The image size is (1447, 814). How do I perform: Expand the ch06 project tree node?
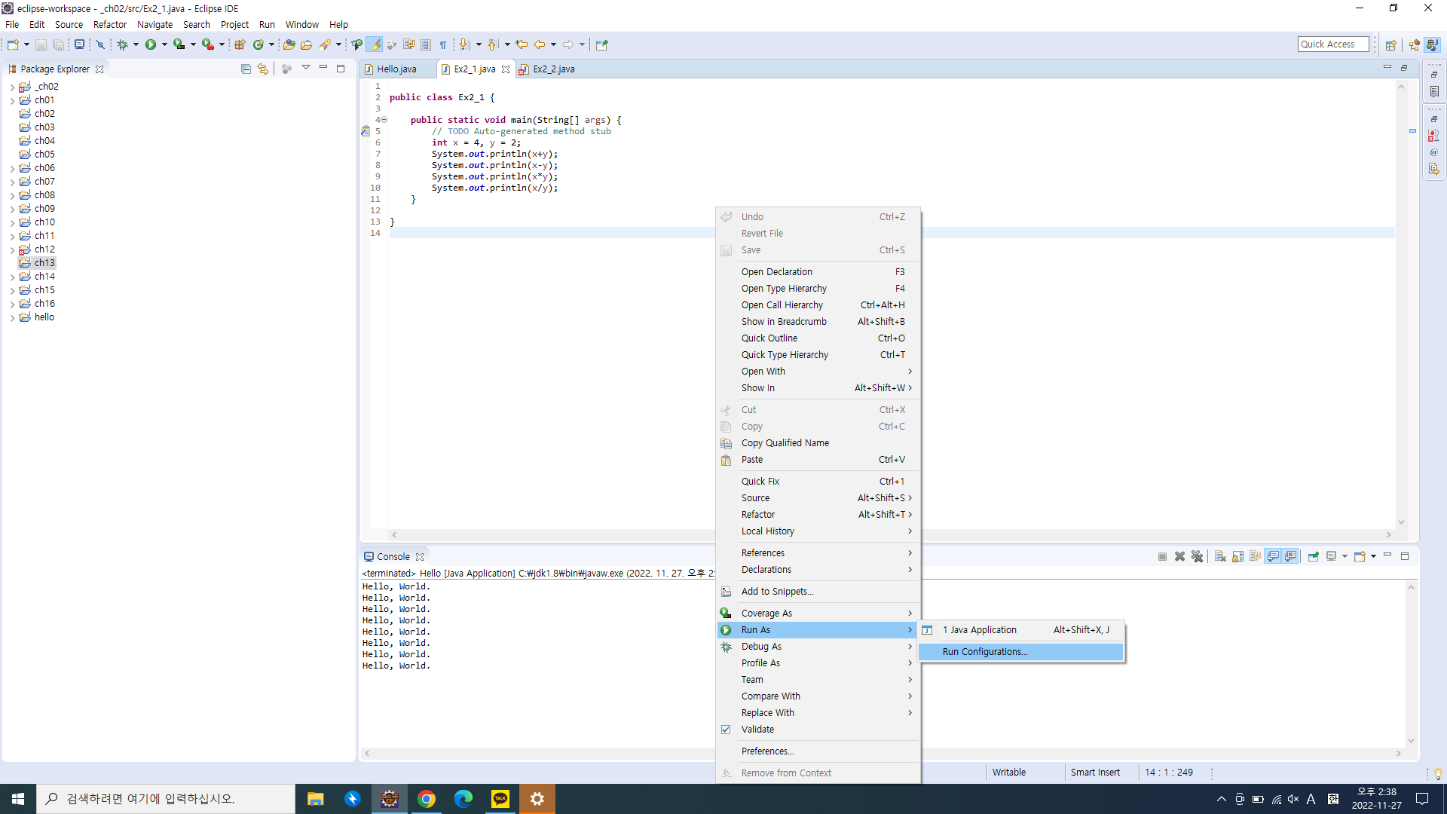(x=13, y=168)
